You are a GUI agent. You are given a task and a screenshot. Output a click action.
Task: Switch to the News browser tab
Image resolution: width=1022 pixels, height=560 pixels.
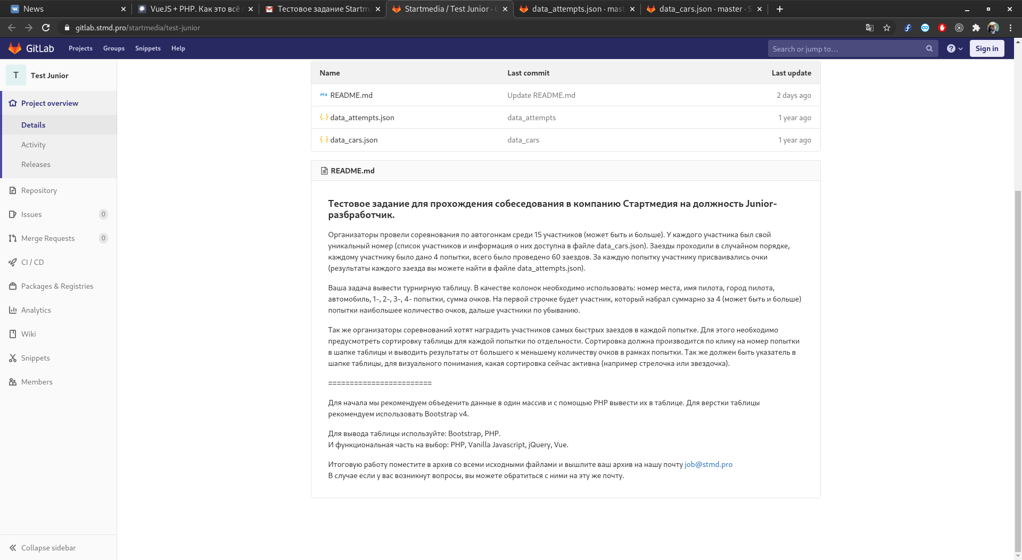click(x=67, y=9)
